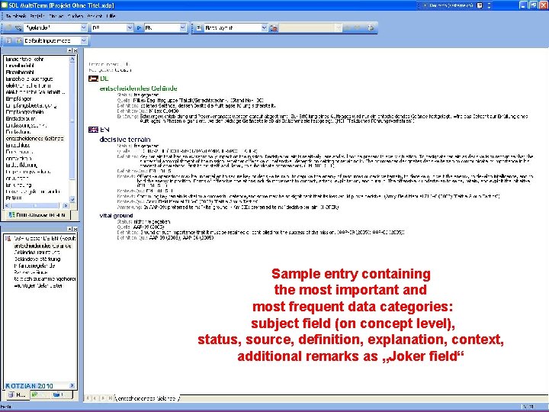Image resolution: width=549 pixels, height=412 pixels.
Task: Switch to the blue icon tab below the hitlist
Action: (60, 395)
